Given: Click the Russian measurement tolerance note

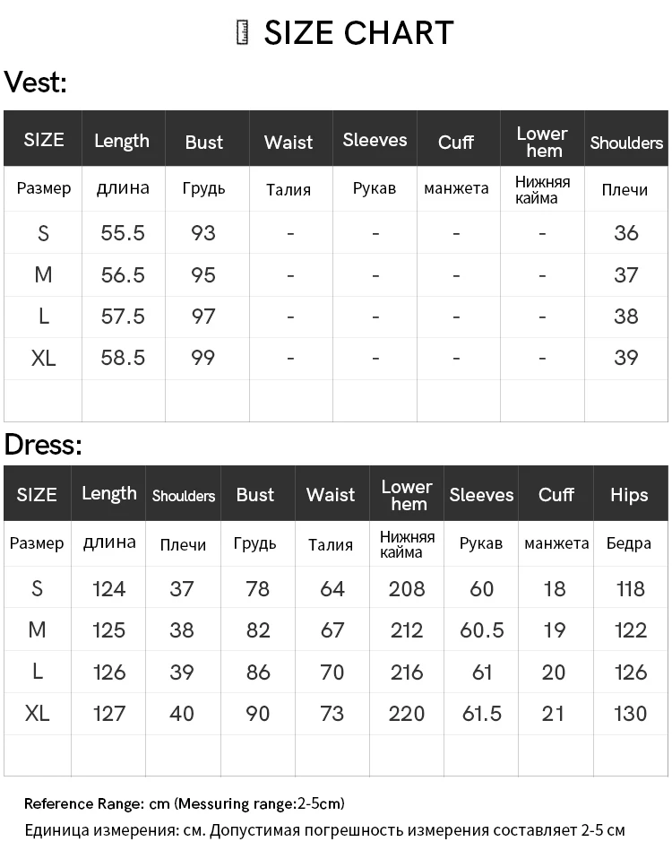Looking at the screenshot, I should click(x=325, y=830).
